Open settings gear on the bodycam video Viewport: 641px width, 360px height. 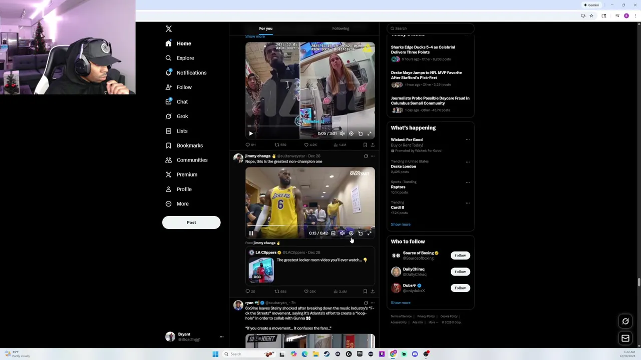pyautogui.click(x=351, y=133)
